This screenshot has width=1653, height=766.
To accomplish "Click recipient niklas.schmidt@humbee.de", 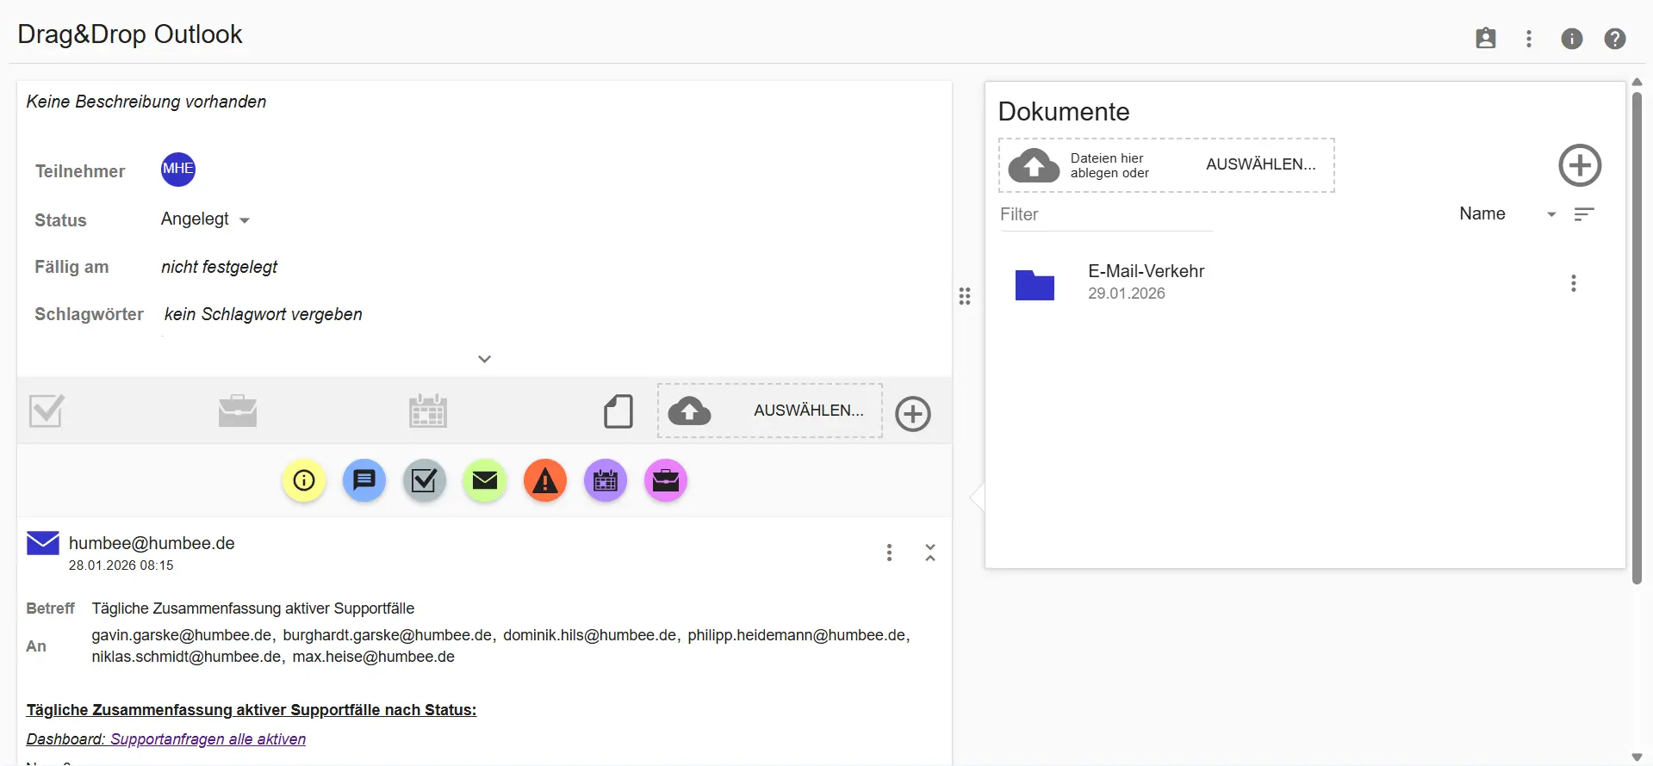I will tap(186, 657).
